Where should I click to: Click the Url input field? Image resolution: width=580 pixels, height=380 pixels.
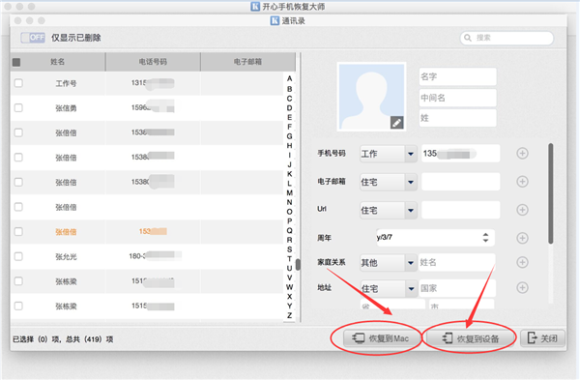point(460,210)
